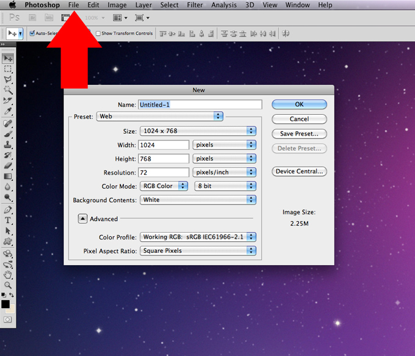
Task: Click the Name field with Untitled-1
Action: coord(200,104)
